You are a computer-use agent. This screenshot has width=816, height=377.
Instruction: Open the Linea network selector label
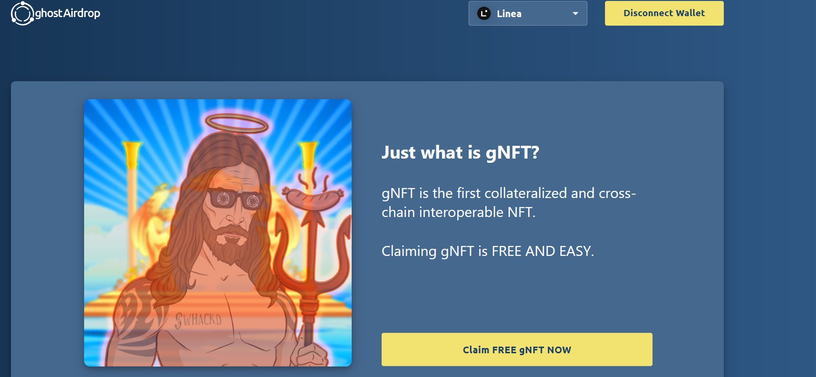click(509, 14)
